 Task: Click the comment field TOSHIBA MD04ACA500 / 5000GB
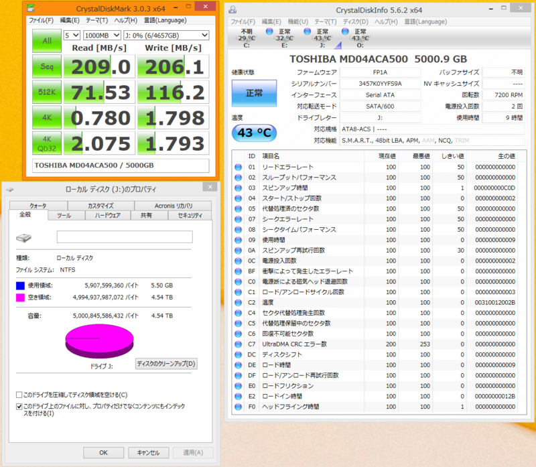(x=121, y=165)
